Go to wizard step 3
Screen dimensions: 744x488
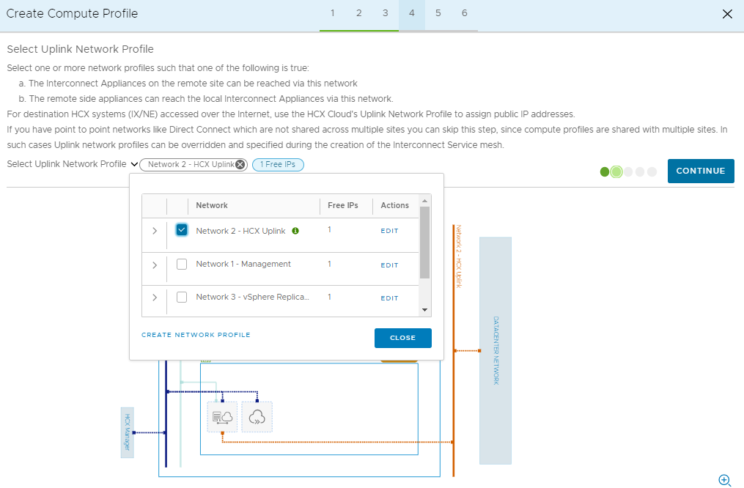[386, 13]
